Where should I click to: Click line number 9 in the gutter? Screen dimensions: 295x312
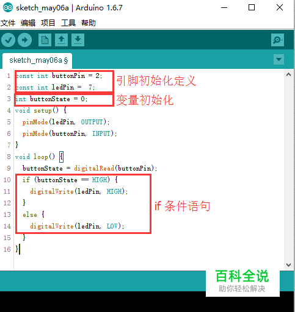tap(9, 168)
